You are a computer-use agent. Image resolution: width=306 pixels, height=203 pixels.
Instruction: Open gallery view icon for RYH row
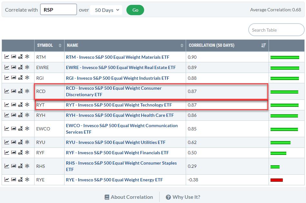pyautogui.click(x=14, y=115)
